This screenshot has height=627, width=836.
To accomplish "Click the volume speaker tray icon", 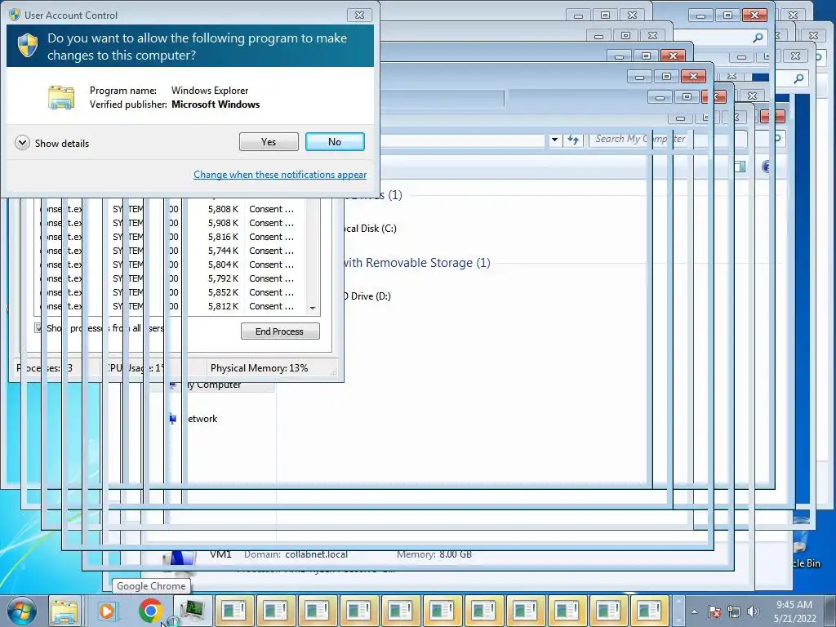I will pos(753,612).
